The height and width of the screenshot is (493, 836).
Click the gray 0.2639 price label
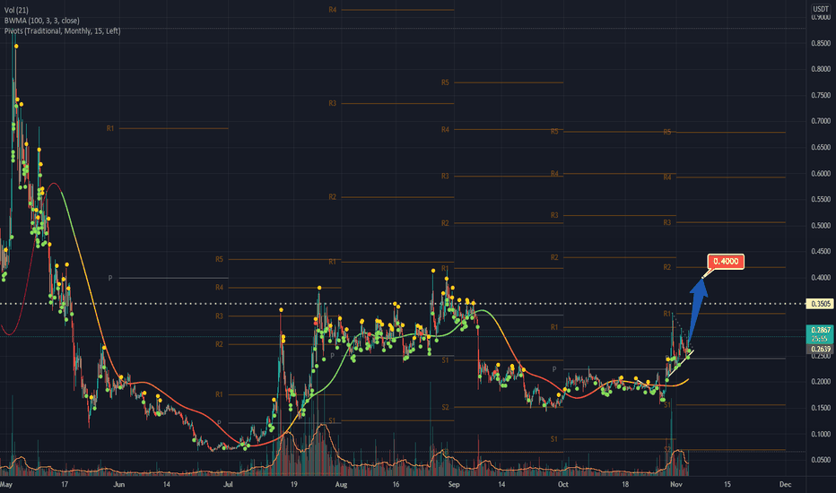820,349
